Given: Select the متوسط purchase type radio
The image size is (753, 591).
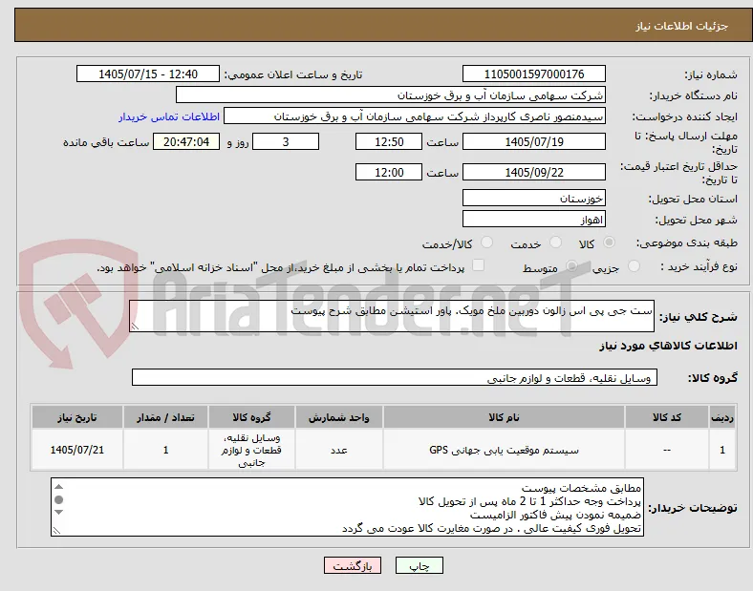Looking at the screenshot, I should pos(571,265).
